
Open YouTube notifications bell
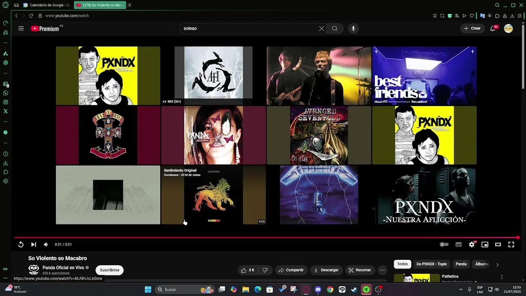tap(493, 28)
